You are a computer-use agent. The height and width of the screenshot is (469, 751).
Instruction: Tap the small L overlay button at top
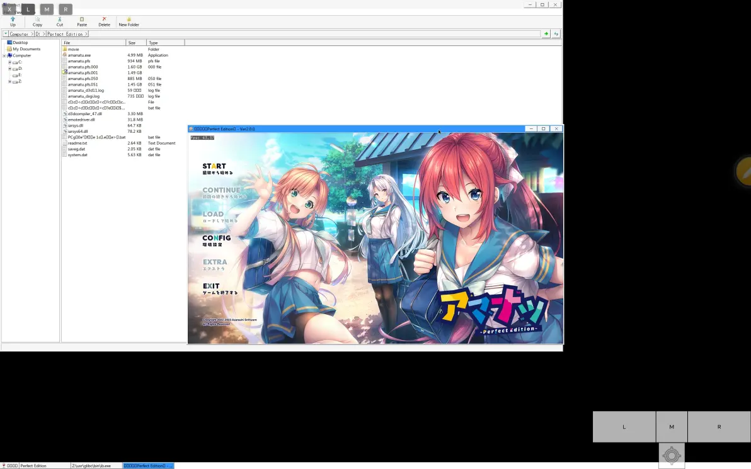click(x=28, y=9)
